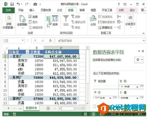Switch to the 开发工具 Developer tab
This screenshot has height=117, width=147.
[107, 10]
